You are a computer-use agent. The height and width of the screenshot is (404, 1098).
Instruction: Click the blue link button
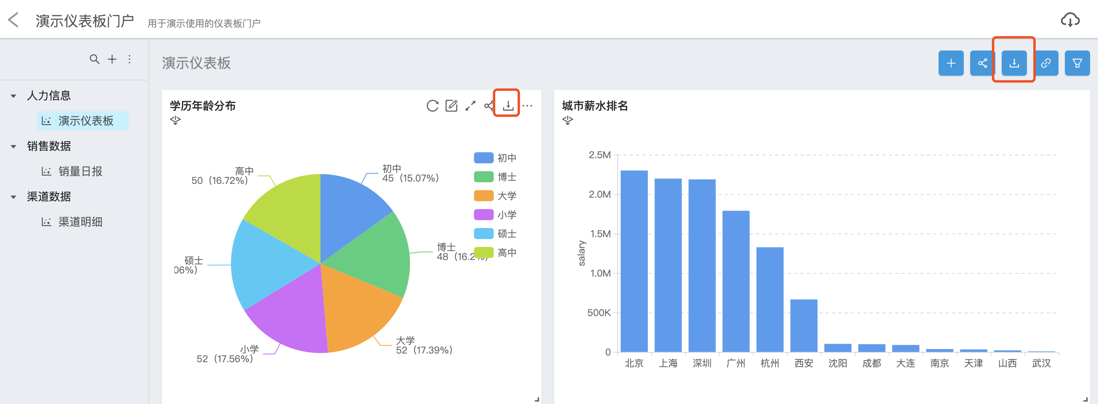(x=1045, y=64)
